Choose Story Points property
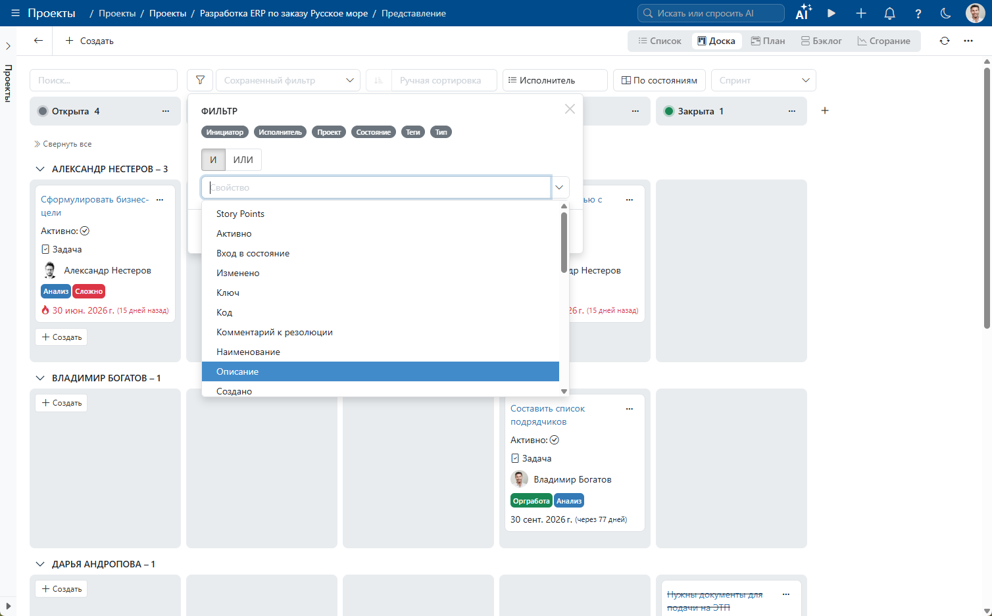992x616 pixels. coord(380,214)
